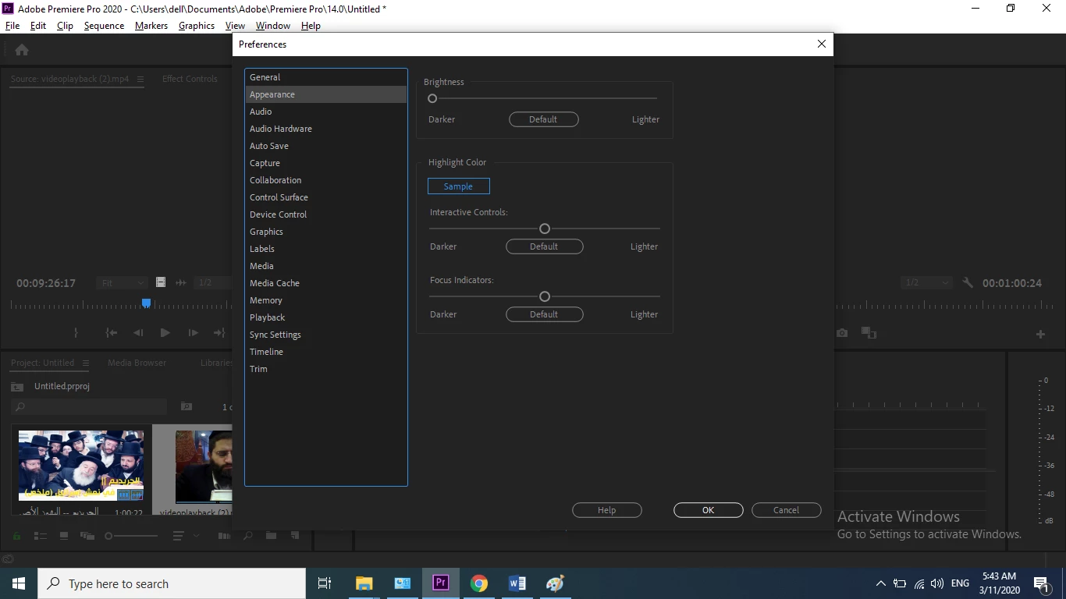Open the Sequence menu
The image size is (1066, 599).
104,26
